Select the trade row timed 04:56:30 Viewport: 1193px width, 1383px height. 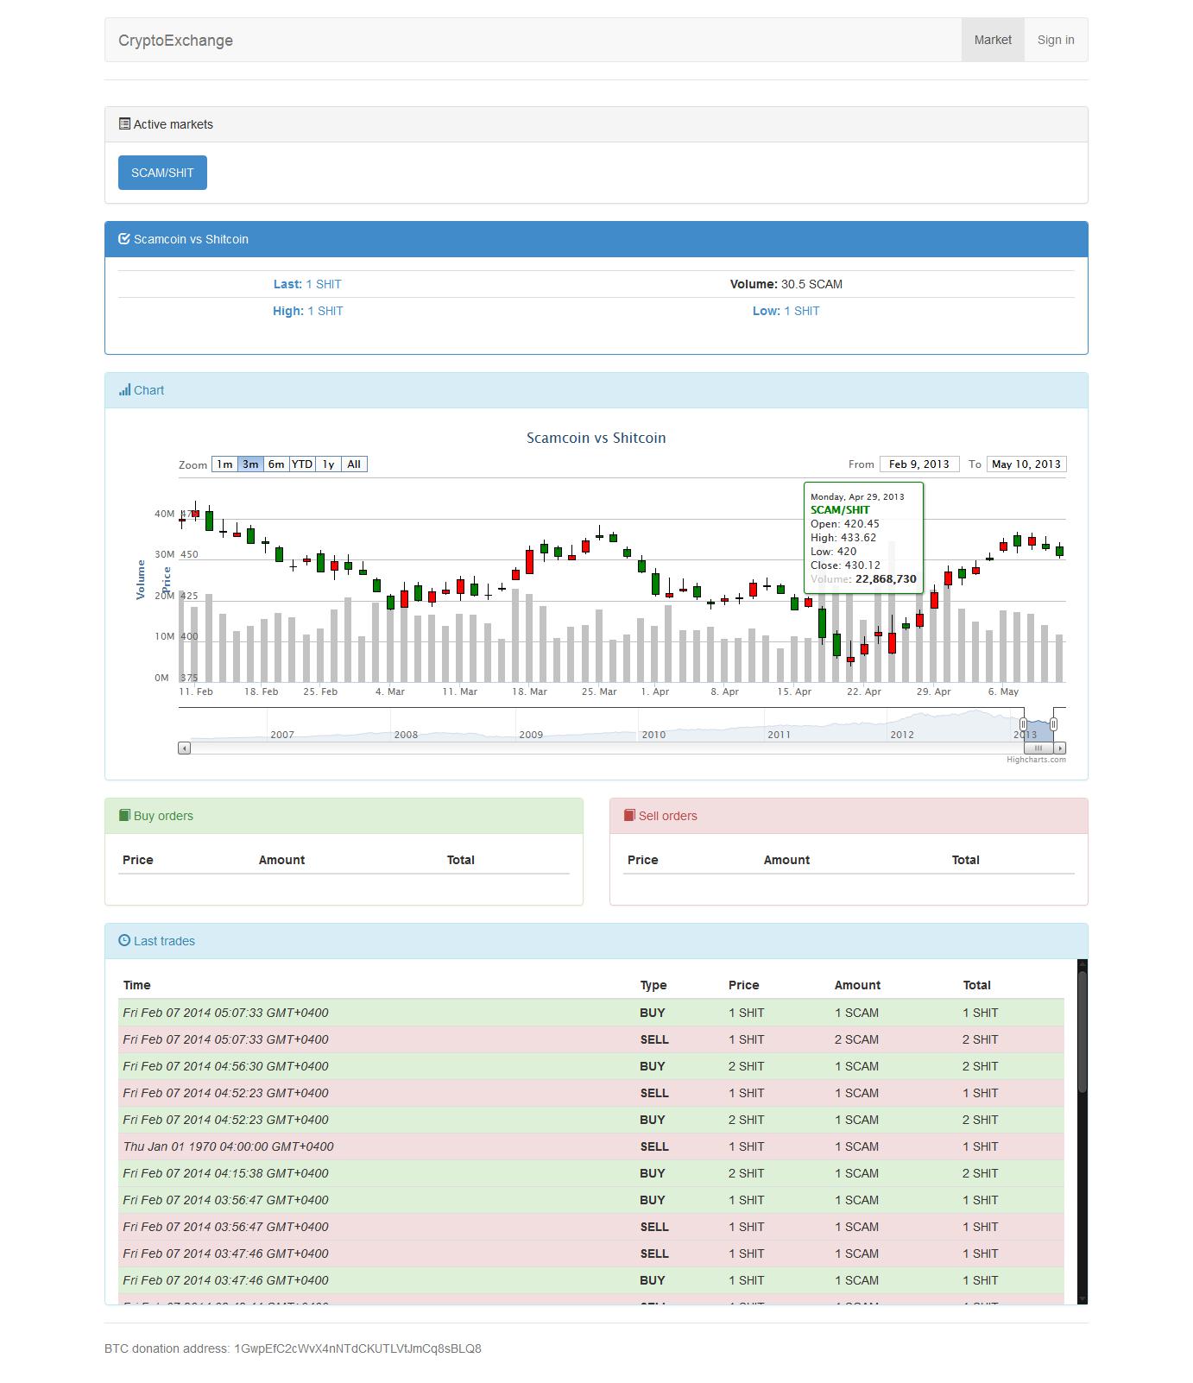591,1066
